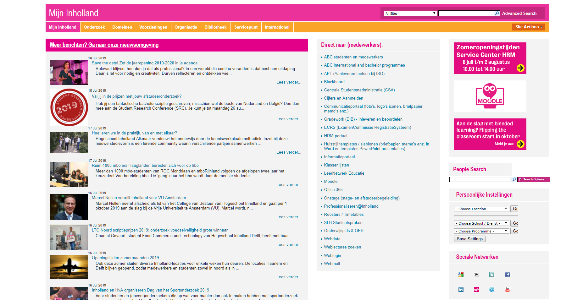Click Go next to Choose Programme
The image size is (583, 300).
514,231
